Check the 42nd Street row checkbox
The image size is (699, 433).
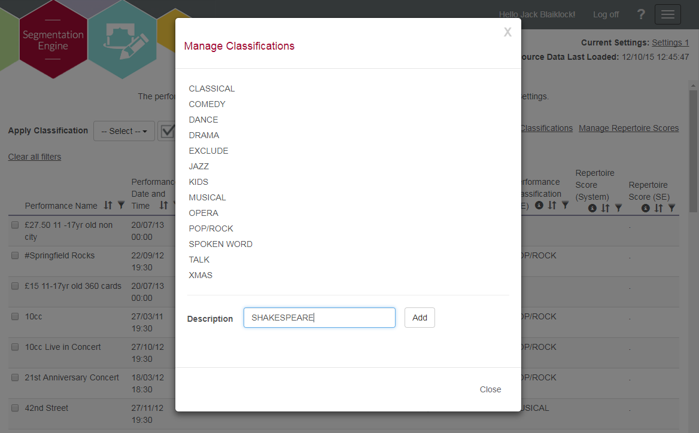click(x=15, y=408)
